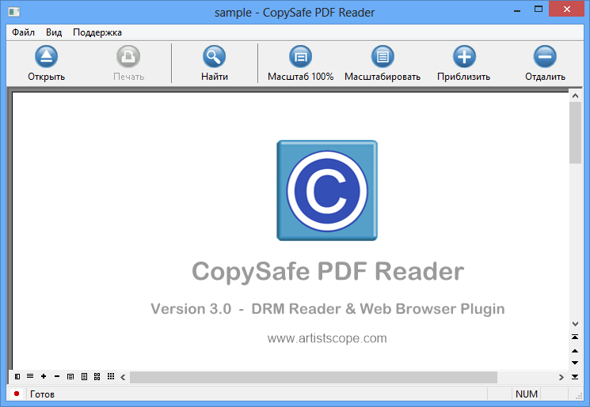Click the application icon in title bar

[14, 12]
